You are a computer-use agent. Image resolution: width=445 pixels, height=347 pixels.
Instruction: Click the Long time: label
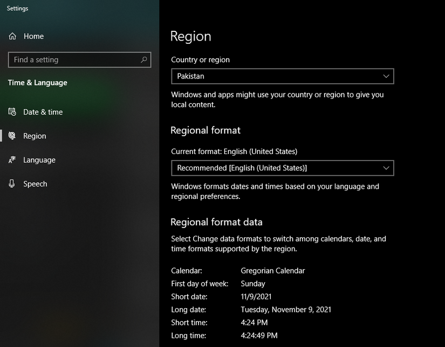point(188,336)
